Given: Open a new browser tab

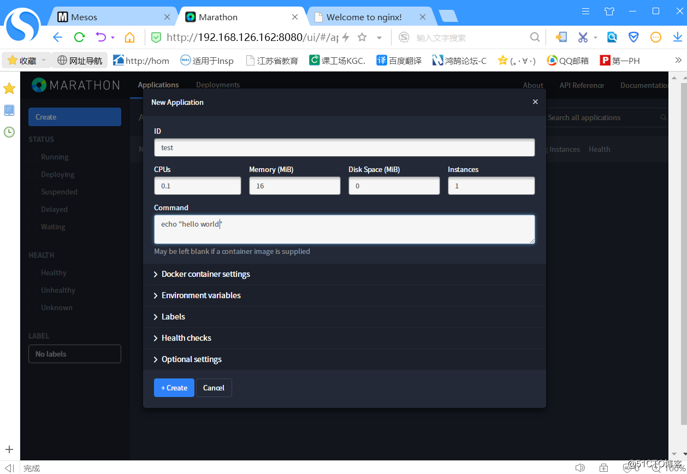Looking at the screenshot, I should coord(448,16).
